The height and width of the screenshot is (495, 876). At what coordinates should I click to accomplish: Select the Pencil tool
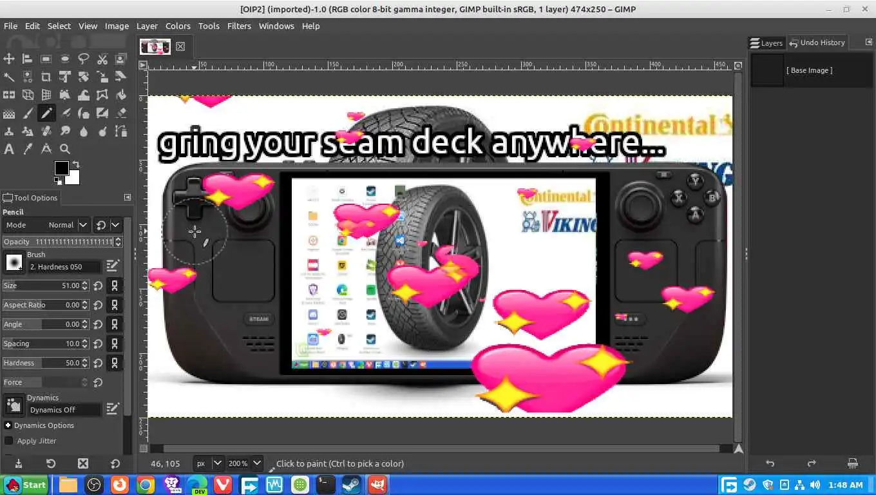(46, 113)
